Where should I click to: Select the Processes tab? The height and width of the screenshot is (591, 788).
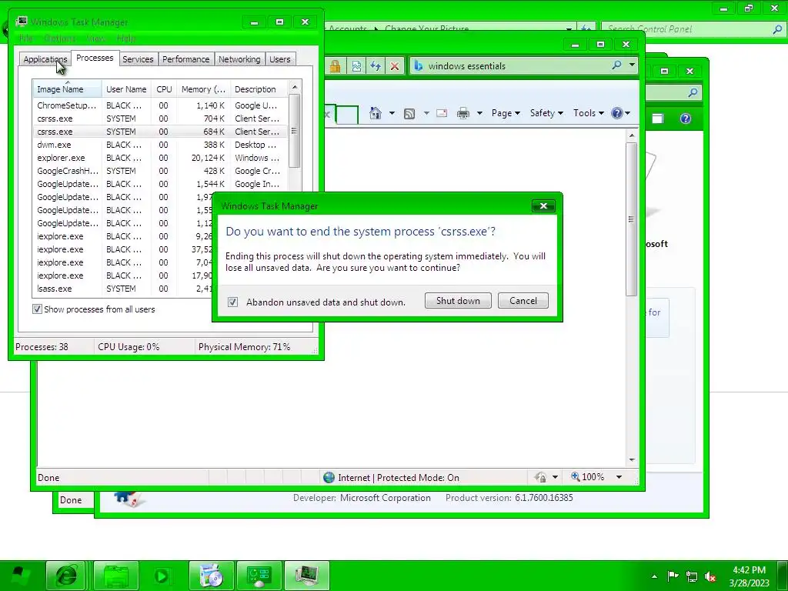95,58
